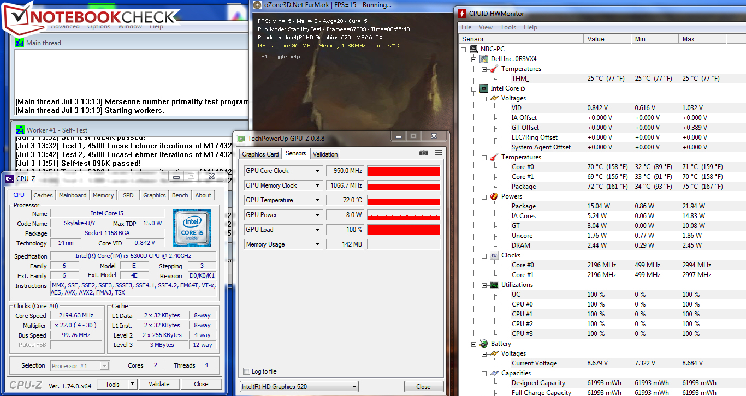Click the Dell Inc. motherboard icon

click(x=484, y=59)
